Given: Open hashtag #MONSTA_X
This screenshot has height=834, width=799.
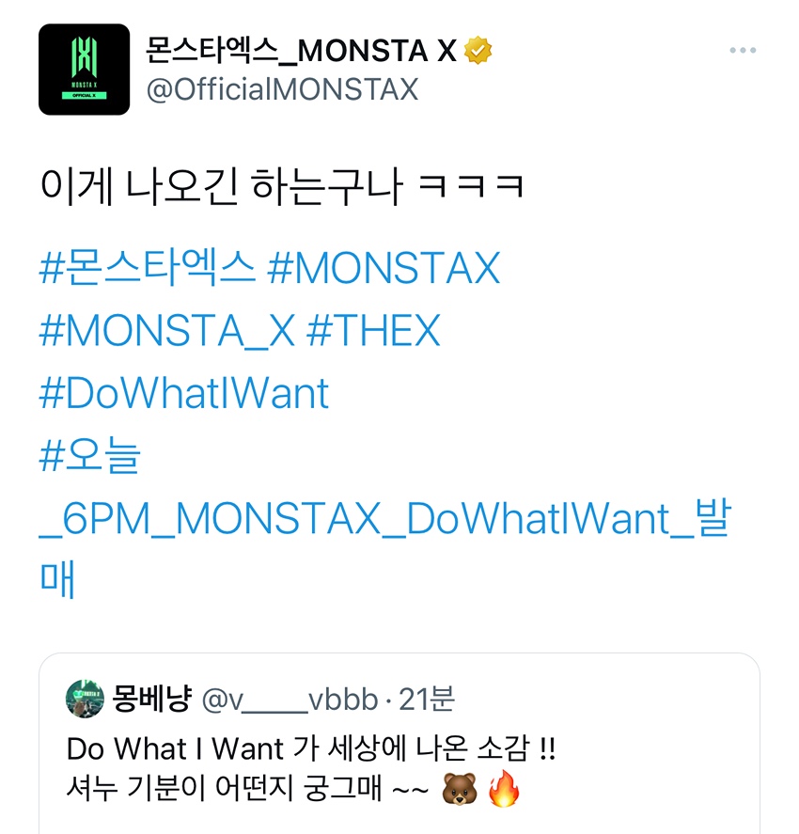Looking at the screenshot, I should 167,330.
